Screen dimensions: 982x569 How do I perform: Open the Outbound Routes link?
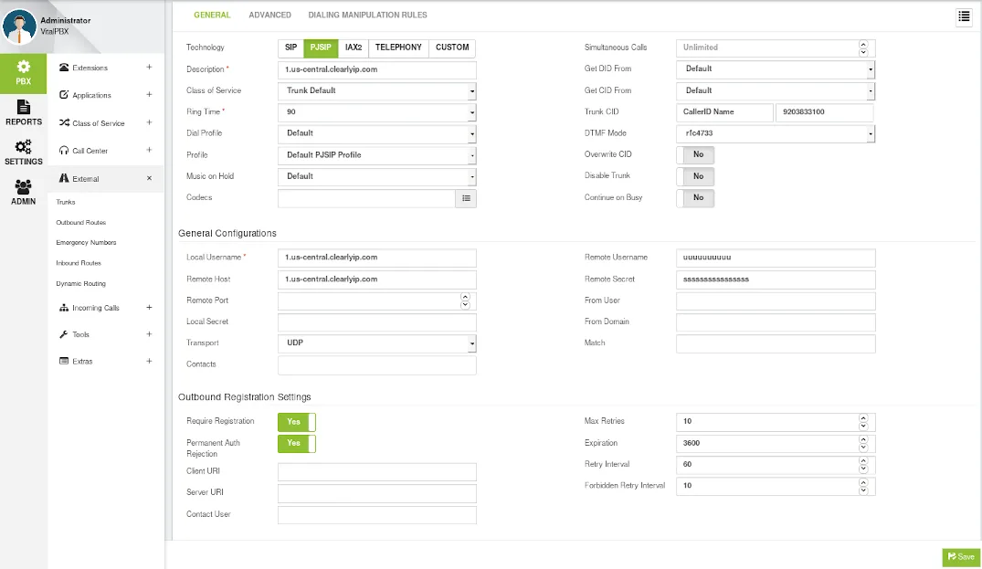coord(80,222)
